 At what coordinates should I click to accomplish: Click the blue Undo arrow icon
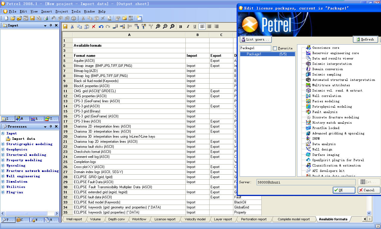[x=101, y=26]
